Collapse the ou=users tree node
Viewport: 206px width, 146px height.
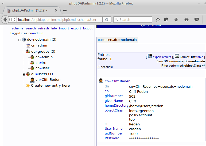click(24, 74)
